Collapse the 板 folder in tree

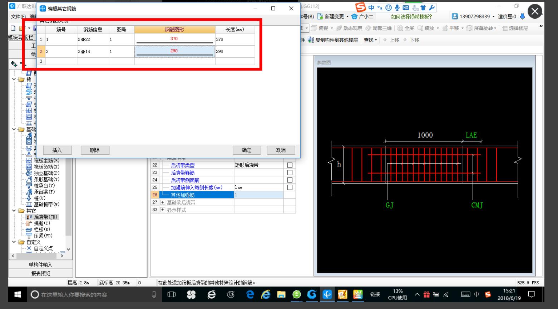(x=14, y=79)
